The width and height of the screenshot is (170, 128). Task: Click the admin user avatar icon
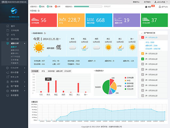tap(155, 2)
